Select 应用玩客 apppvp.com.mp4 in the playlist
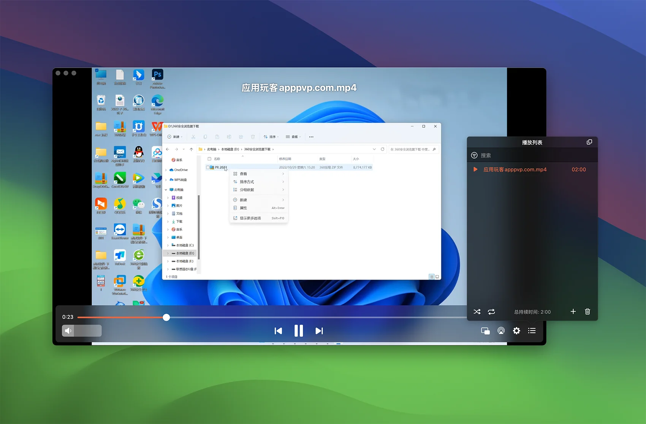The image size is (646, 424). (x=515, y=169)
